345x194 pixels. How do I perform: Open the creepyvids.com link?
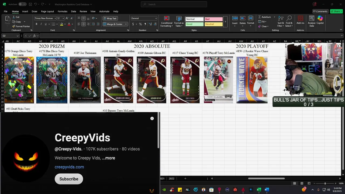[69, 167]
